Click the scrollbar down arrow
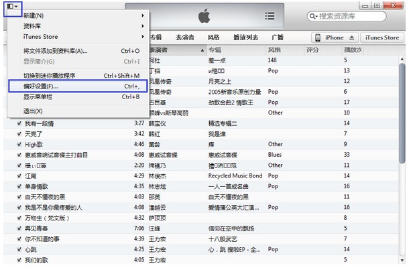The height and width of the screenshot is (268, 409). (x=402, y=260)
